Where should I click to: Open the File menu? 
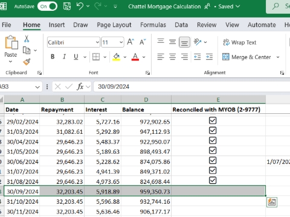7,25
